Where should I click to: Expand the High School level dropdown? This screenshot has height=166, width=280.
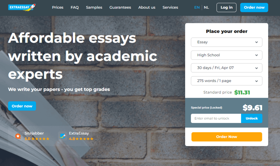coord(226,55)
